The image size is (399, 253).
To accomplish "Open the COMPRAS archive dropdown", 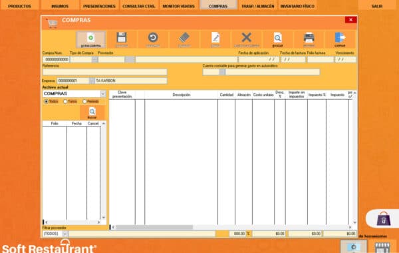I will 103,94.
